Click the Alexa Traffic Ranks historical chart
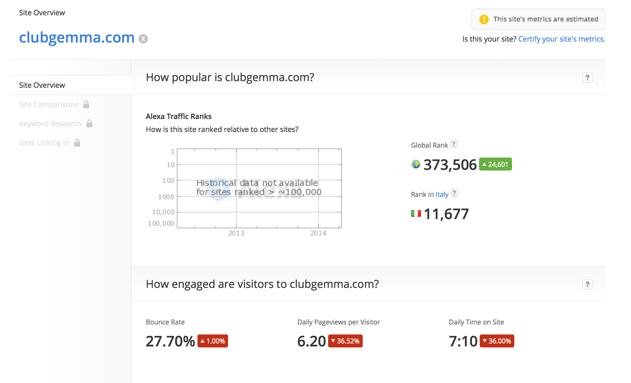Viewport: 631px width, 383px height. (x=259, y=188)
